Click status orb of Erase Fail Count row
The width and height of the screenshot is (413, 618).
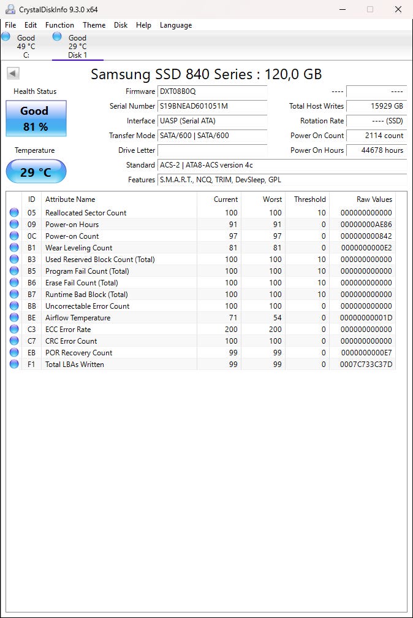coord(14,282)
